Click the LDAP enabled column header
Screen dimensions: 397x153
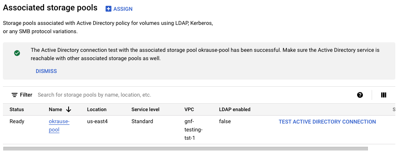[x=235, y=109]
